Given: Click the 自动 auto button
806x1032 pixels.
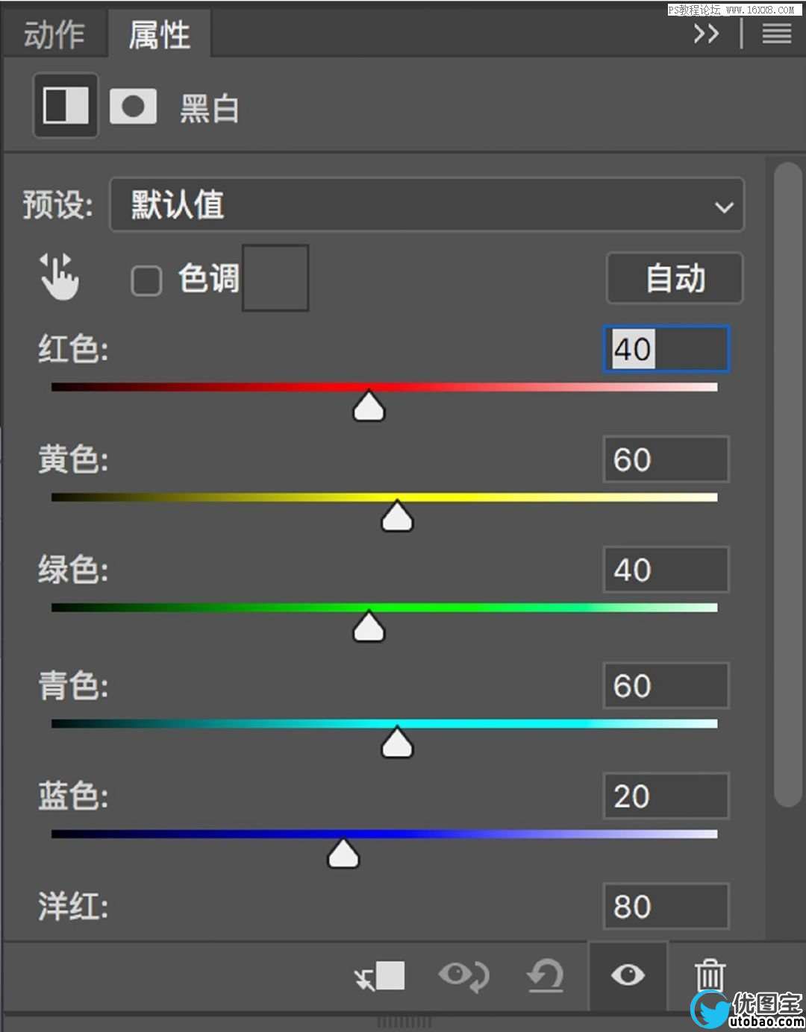Looking at the screenshot, I should [675, 278].
